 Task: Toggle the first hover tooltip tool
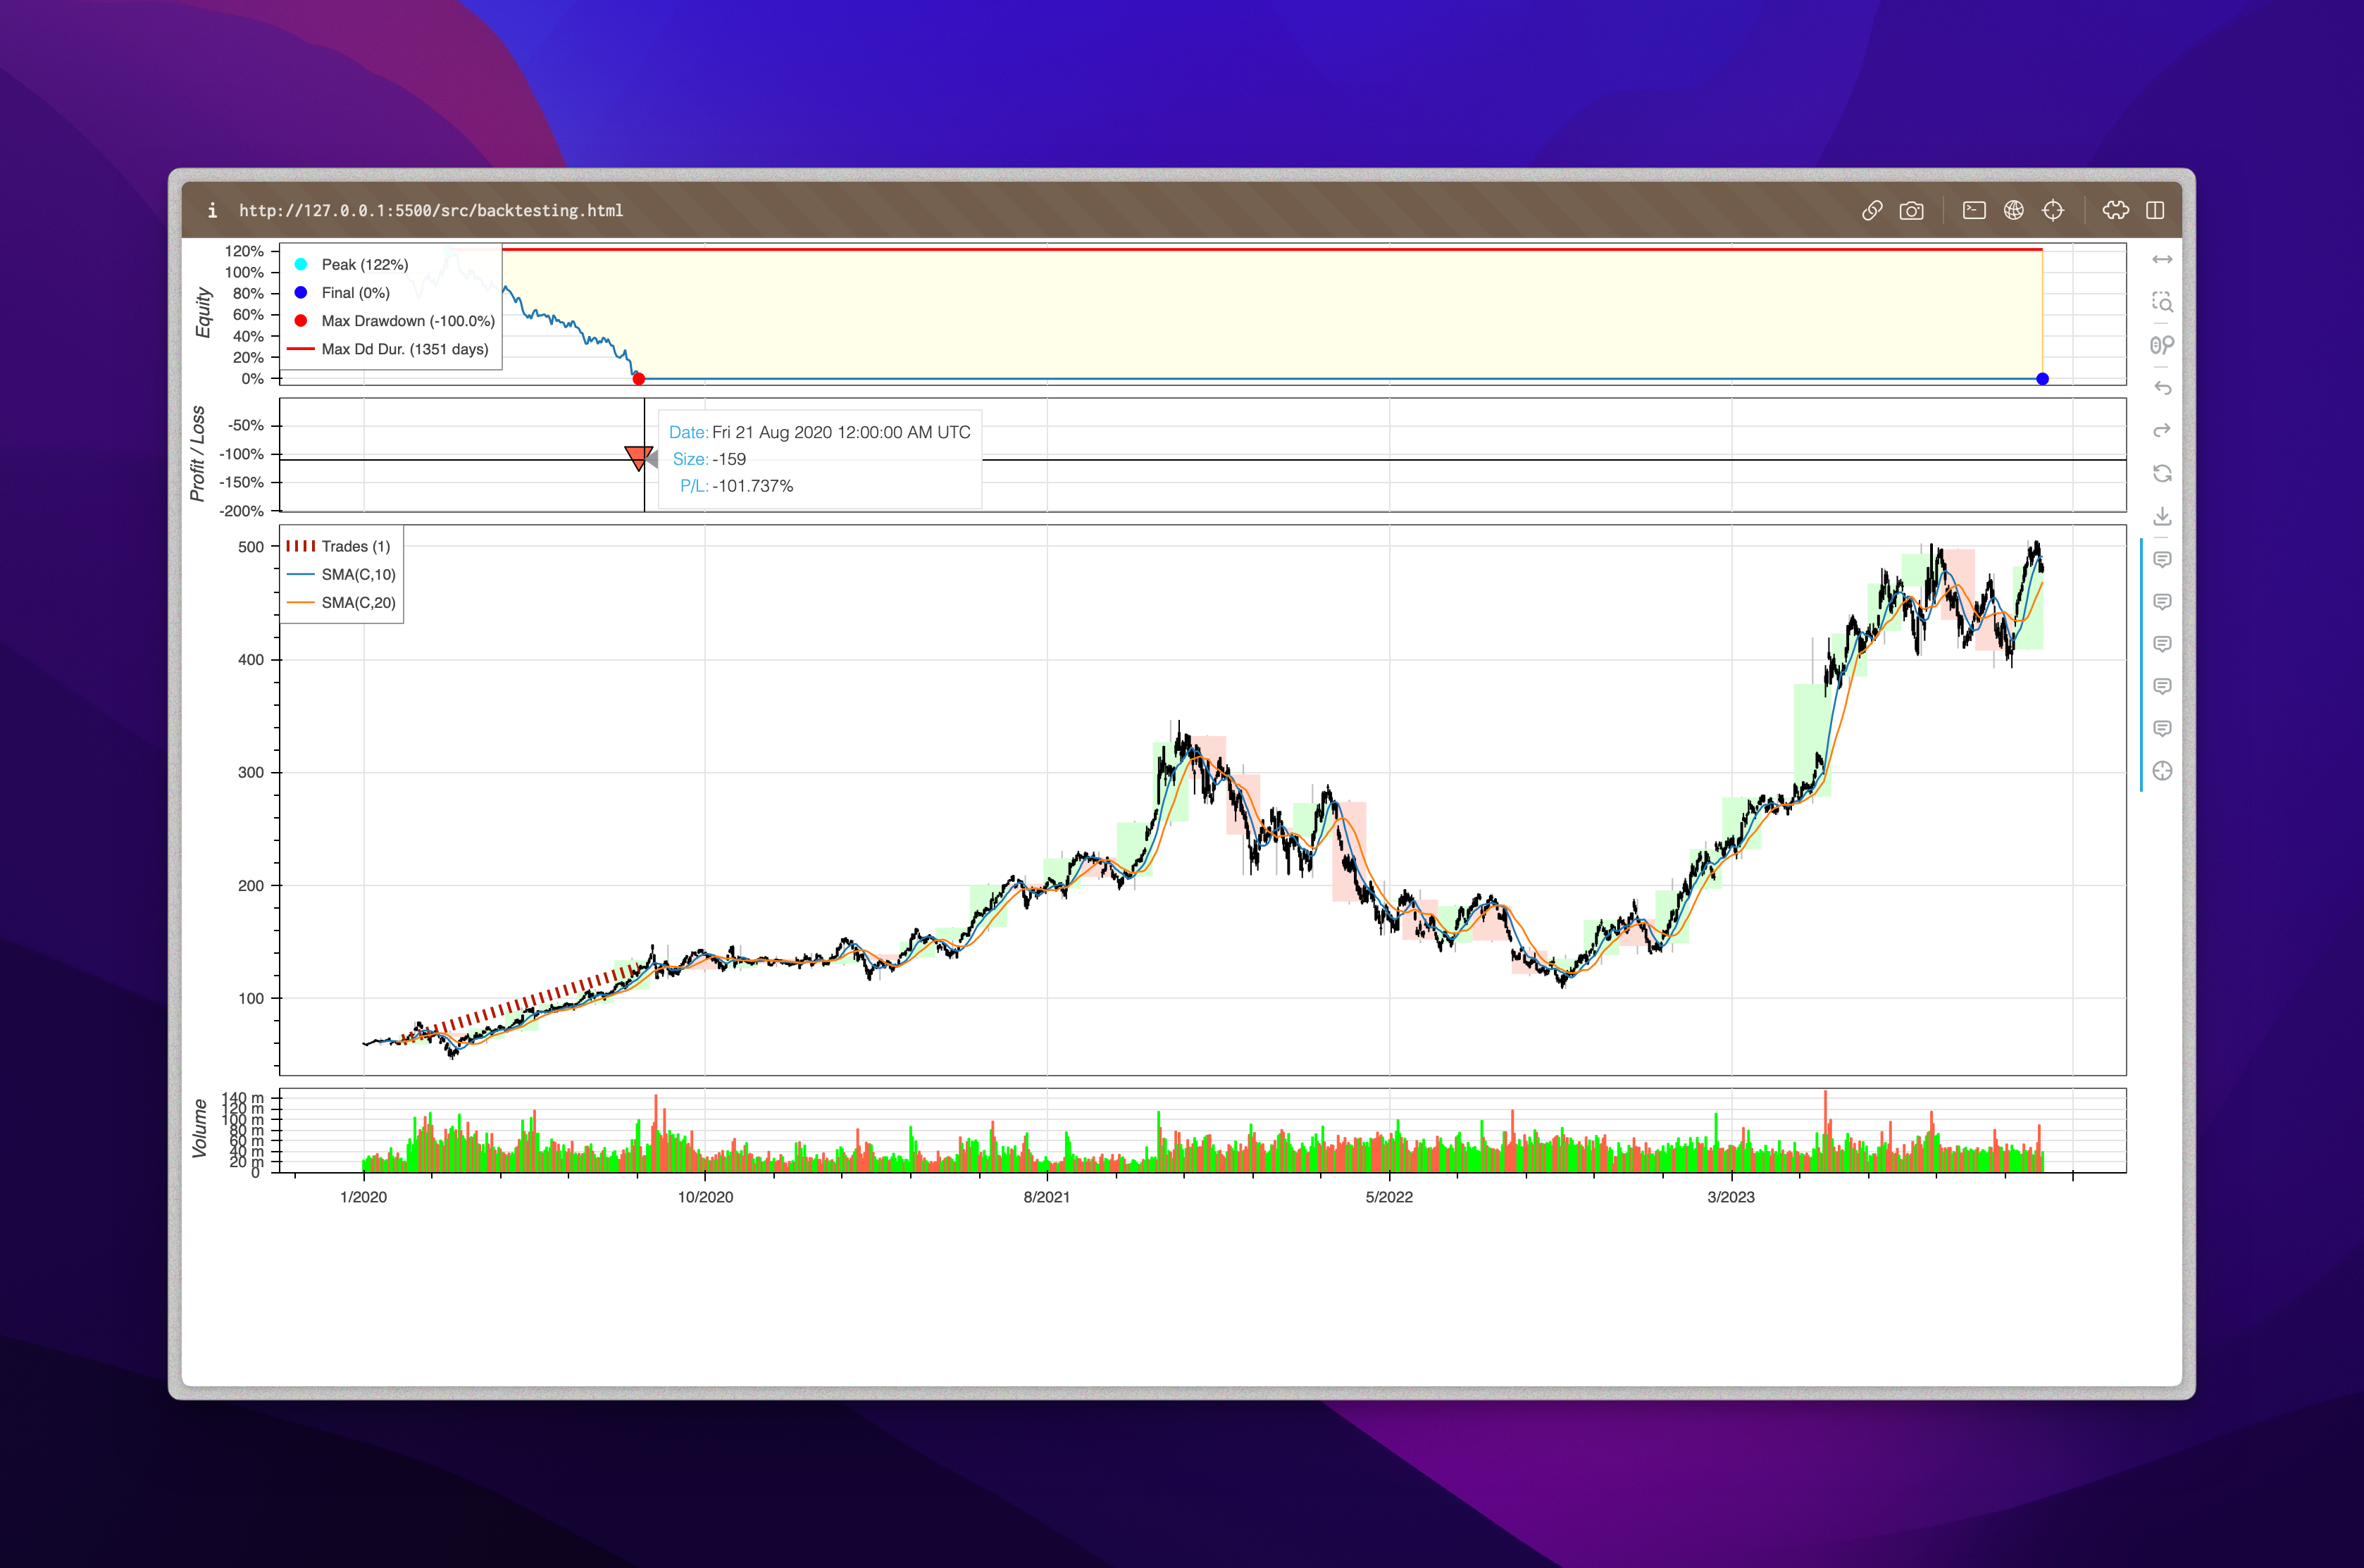pyautogui.click(x=2161, y=559)
